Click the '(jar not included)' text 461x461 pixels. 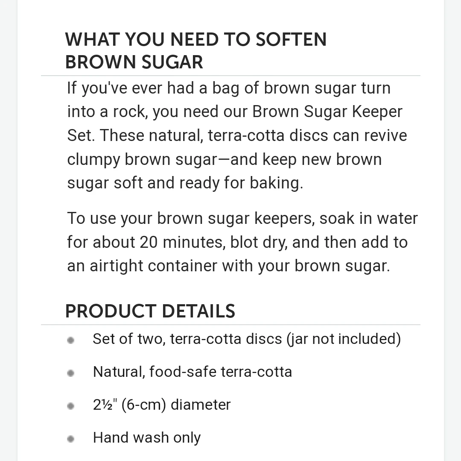(344, 339)
